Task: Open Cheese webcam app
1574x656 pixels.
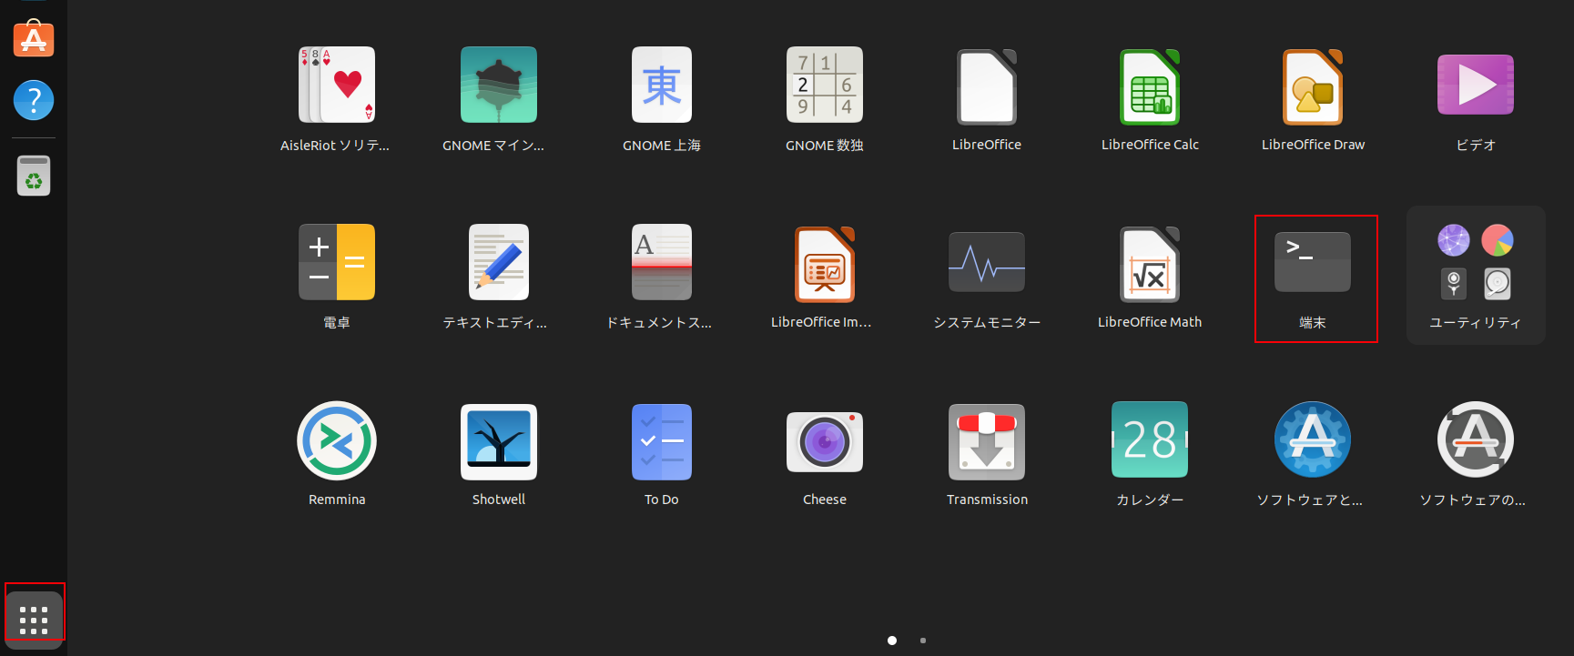Action: coord(825,442)
